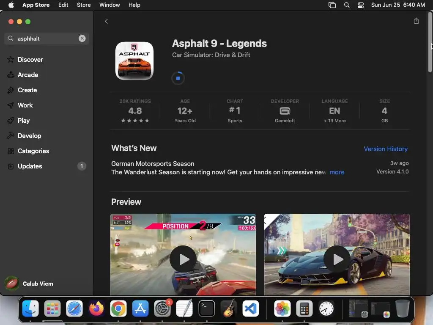Open Calub Viem account profile
The image size is (433, 325).
click(30, 284)
